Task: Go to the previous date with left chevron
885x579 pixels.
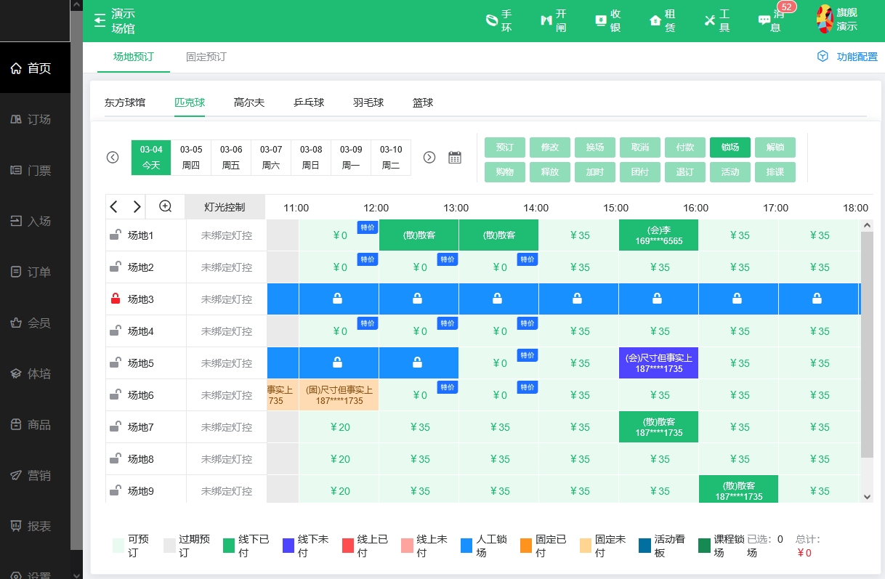Action: tap(113, 157)
